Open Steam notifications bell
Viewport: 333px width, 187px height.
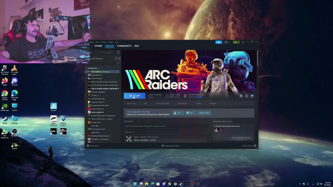(226, 42)
